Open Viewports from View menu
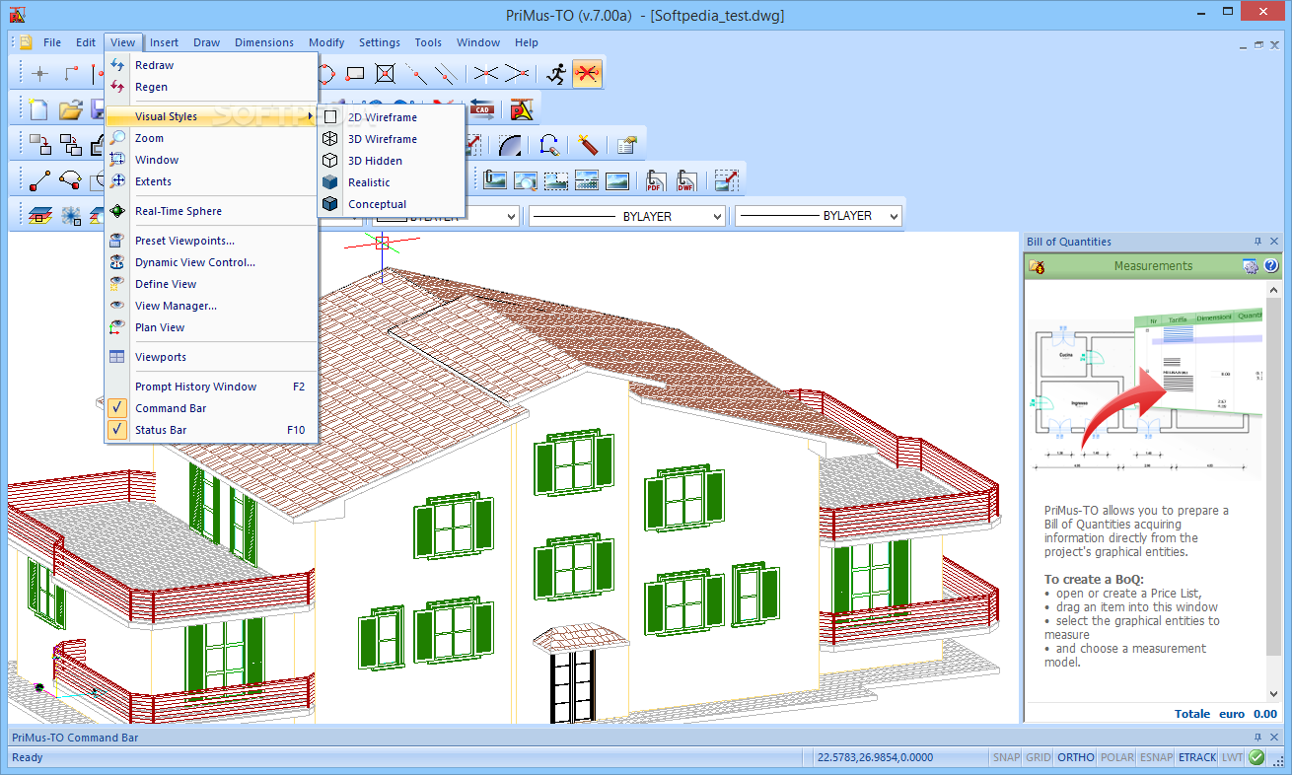The image size is (1292, 775). pyautogui.click(x=212, y=357)
